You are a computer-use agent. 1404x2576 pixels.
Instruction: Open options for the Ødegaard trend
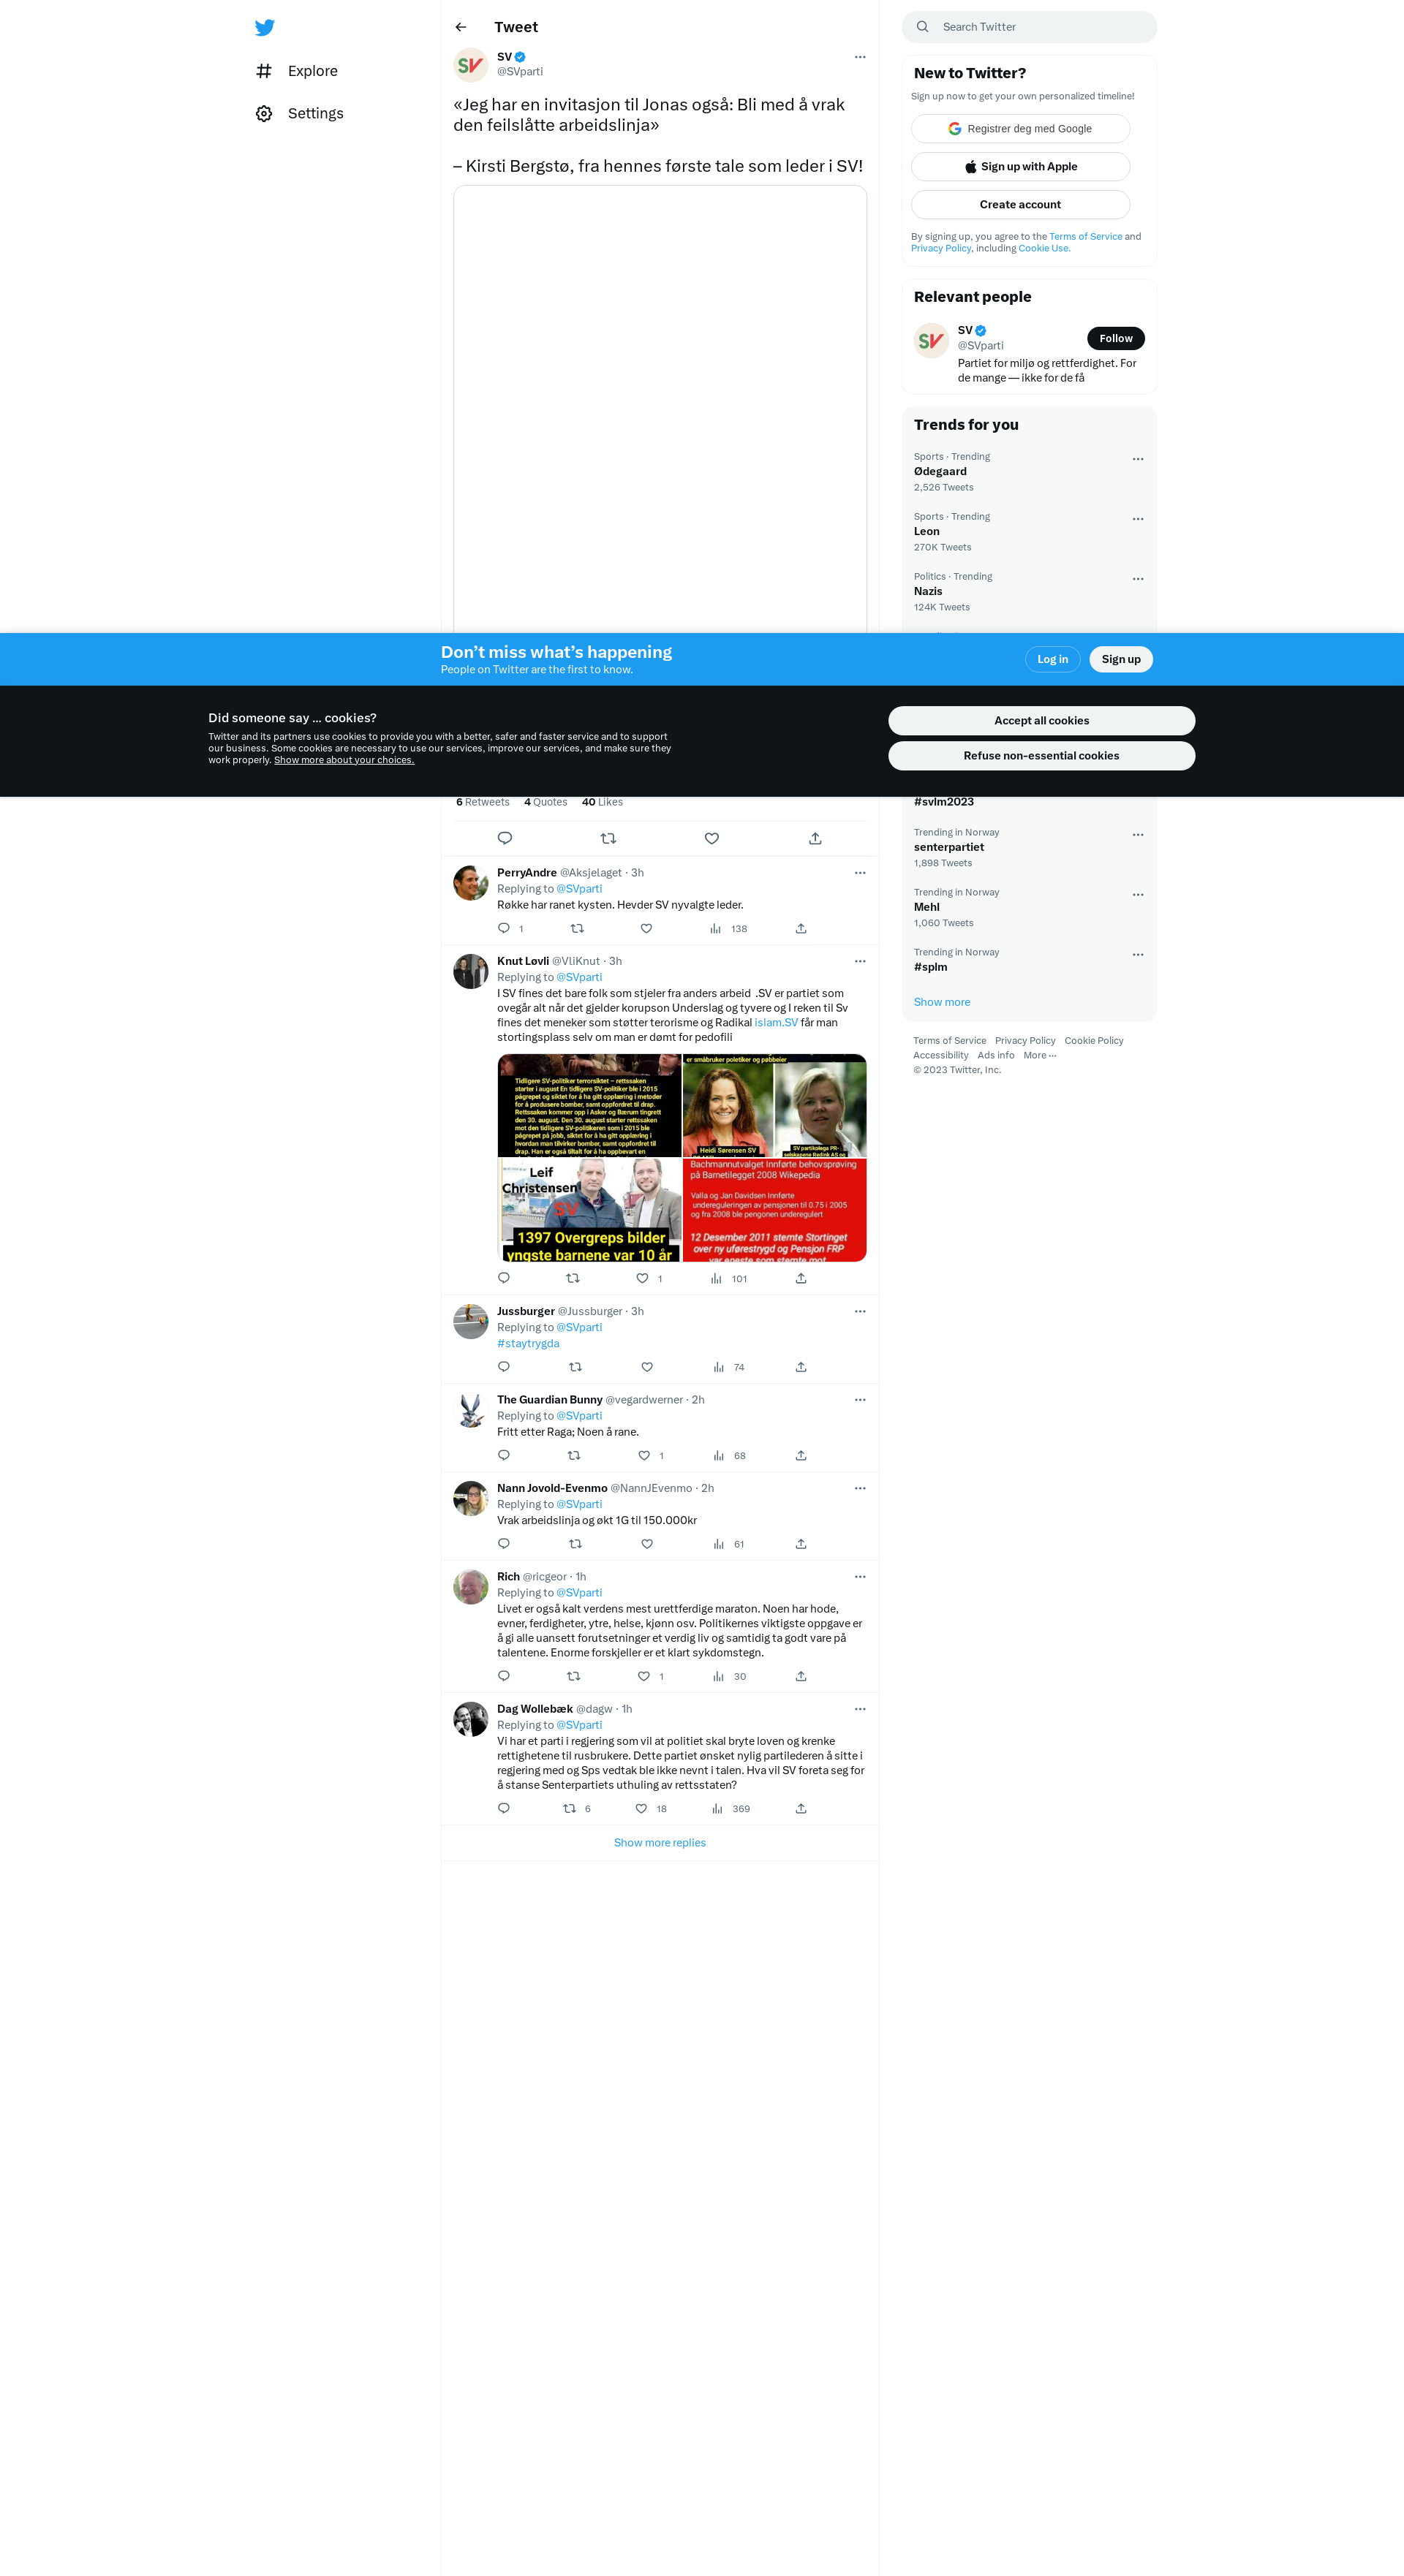pos(1137,459)
